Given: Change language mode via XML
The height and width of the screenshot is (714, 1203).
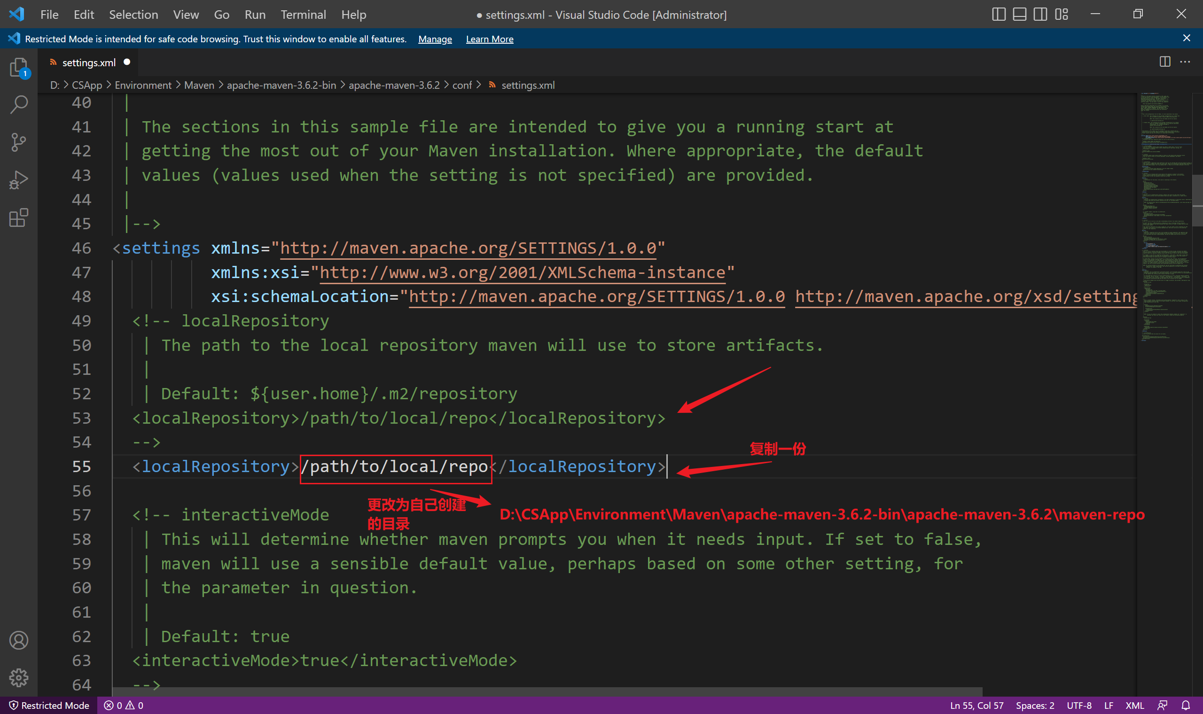Looking at the screenshot, I should [1135, 706].
